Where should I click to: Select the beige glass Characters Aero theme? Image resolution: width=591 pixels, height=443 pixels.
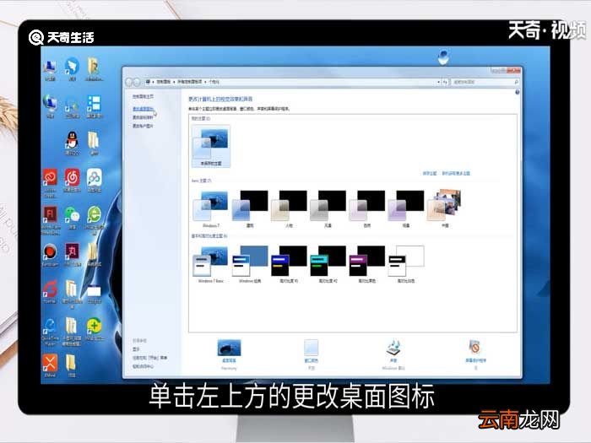click(289, 208)
